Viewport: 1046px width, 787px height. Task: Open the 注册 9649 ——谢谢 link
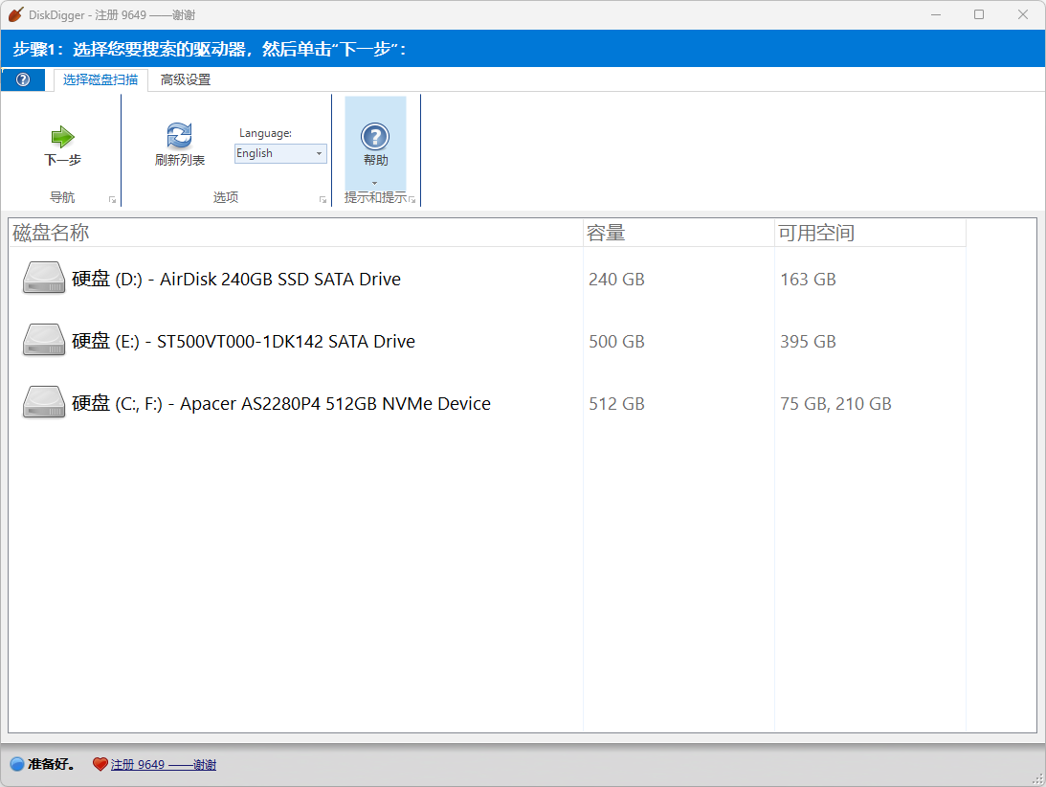tap(164, 764)
